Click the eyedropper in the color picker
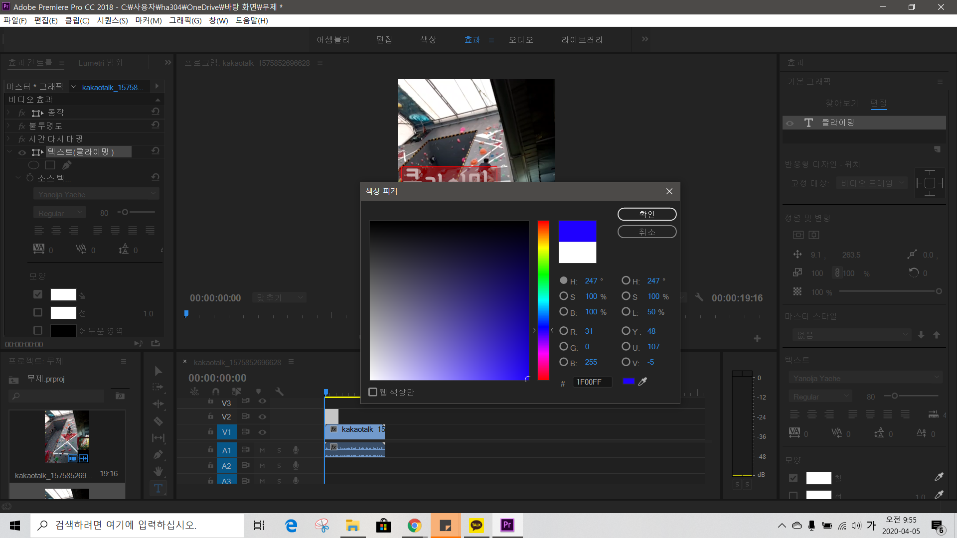Image resolution: width=957 pixels, height=538 pixels. [643, 382]
